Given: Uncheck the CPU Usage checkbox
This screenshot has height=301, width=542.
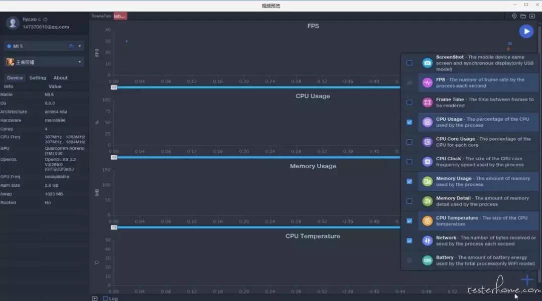Looking at the screenshot, I should coord(410,122).
